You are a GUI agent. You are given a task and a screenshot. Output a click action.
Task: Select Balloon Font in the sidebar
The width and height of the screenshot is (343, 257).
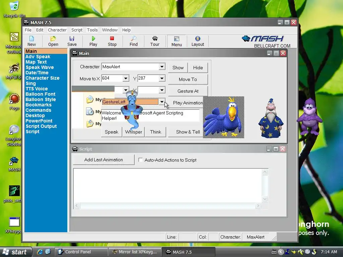pos(41,94)
